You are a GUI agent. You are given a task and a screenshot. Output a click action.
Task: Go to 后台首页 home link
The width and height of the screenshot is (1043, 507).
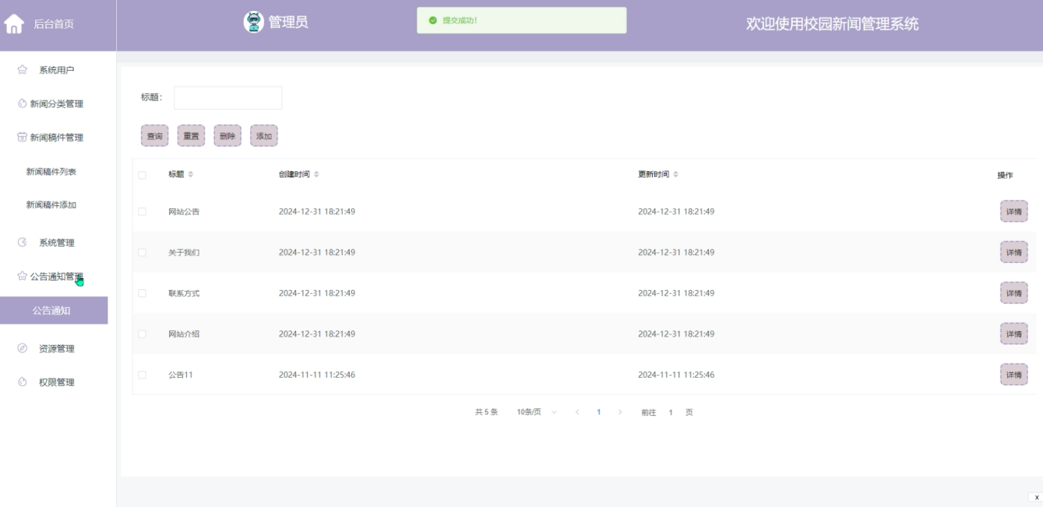[53, 26]
